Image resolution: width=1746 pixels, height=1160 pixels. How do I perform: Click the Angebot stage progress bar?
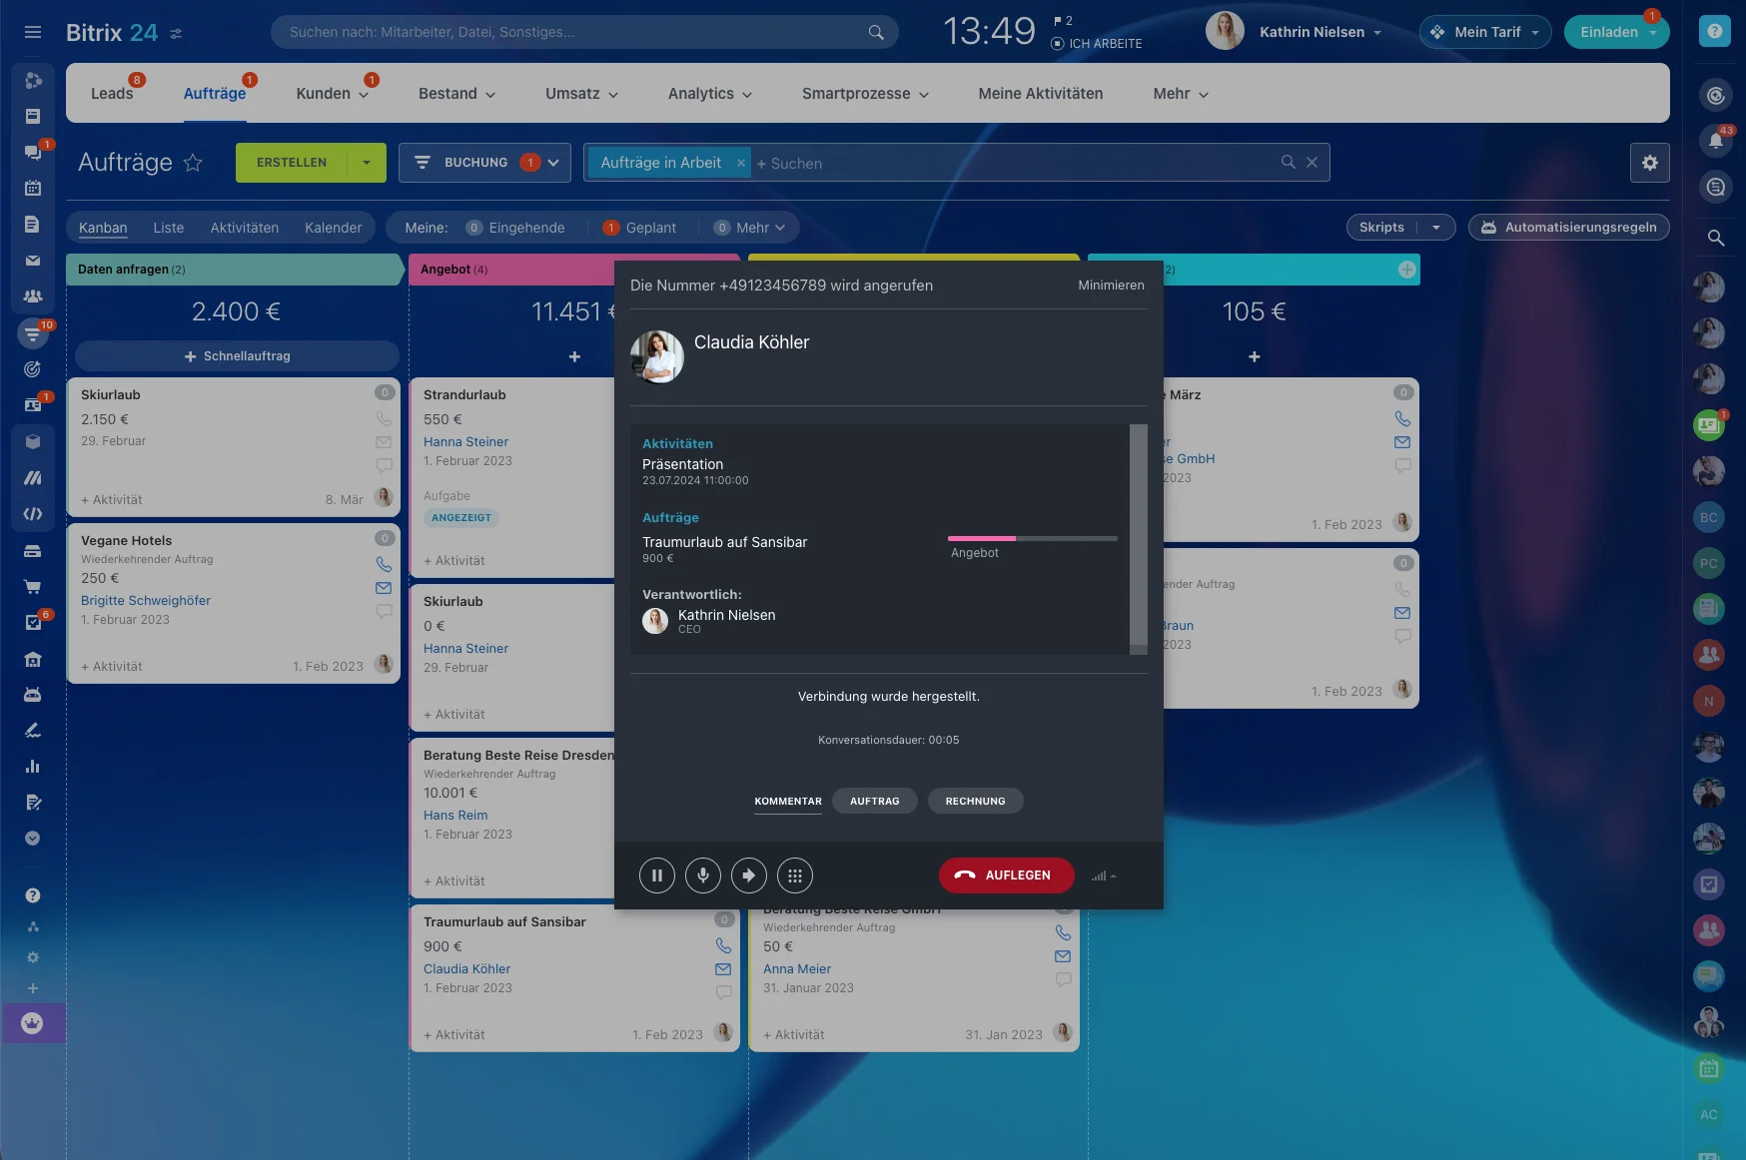tap(1032, 539)
